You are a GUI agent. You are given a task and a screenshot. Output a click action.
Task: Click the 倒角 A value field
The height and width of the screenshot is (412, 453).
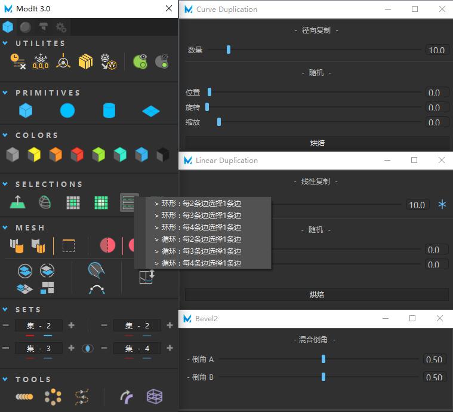[434, 359]
